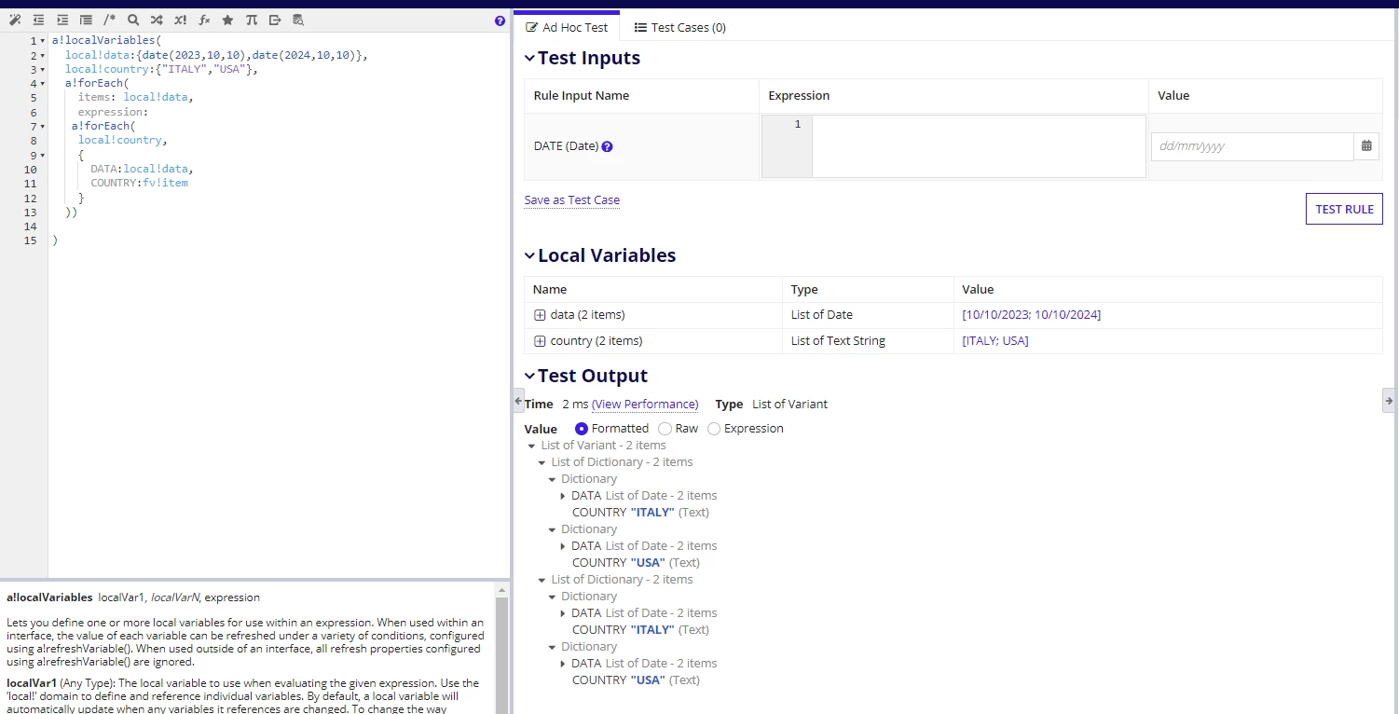Switch to Test Cases (0) tab
This screenshot has width=1399, height=714.
(x=679, y=27)
